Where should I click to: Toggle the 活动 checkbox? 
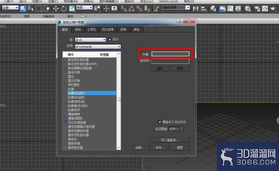tap(110, 39)
